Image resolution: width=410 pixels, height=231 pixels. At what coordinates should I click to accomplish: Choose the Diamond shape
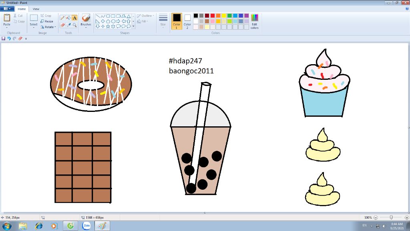point(103,21)
